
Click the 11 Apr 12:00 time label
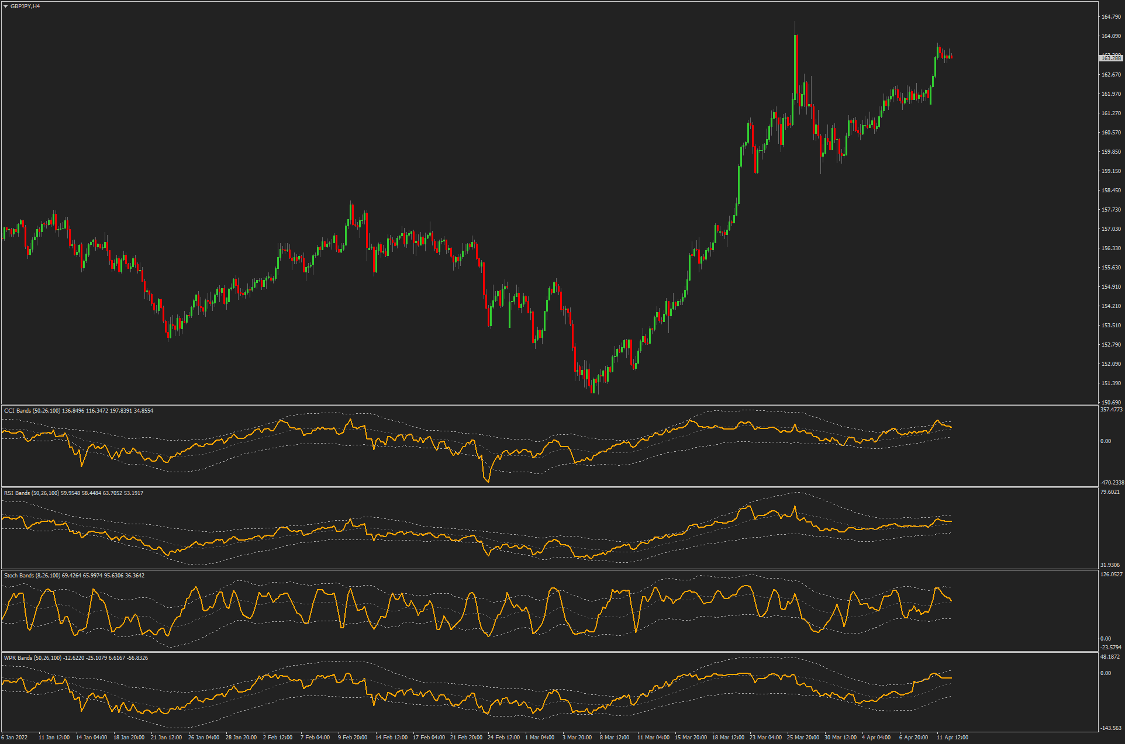[x=953, y=738]
